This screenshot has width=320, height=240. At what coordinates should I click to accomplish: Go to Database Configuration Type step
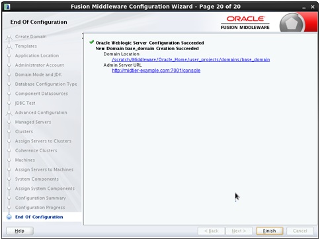(46, 84)
